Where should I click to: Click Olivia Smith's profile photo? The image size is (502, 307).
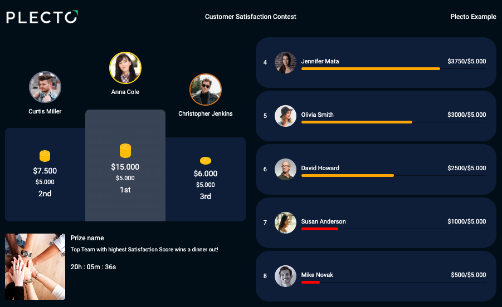point(285,116)
